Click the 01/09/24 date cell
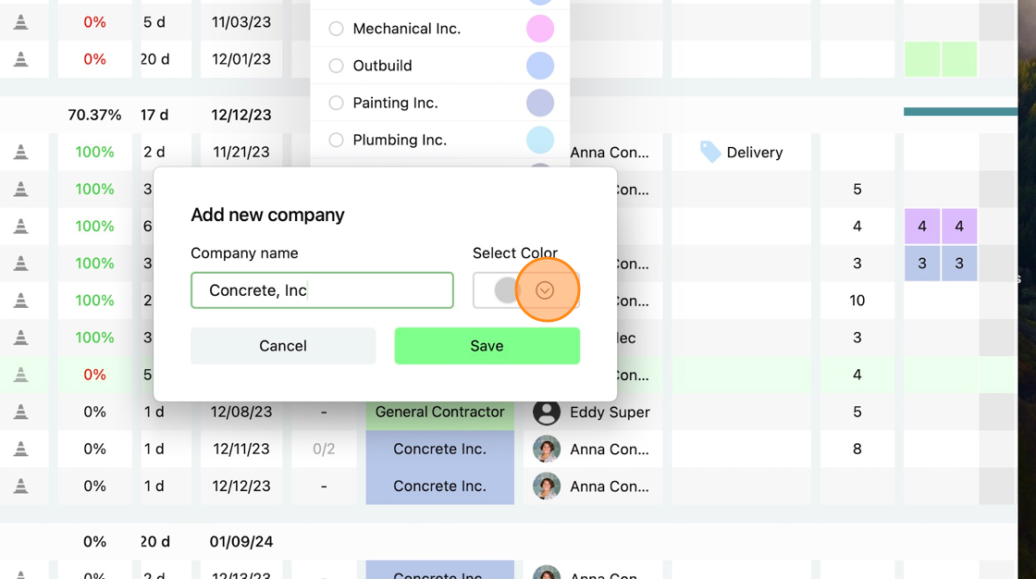The image size is (1036, 579). tap(241, 541)
